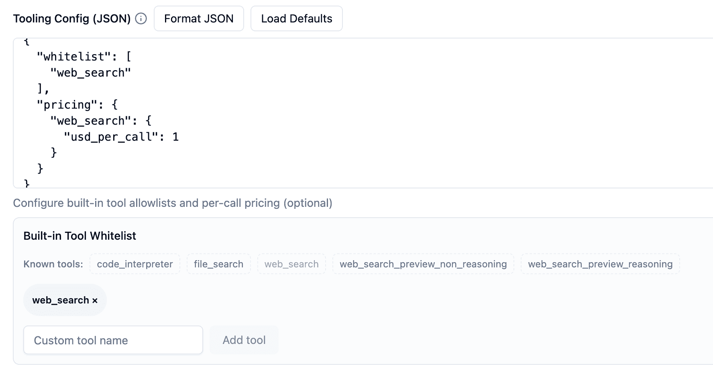The height and width of the screenshot is (368, 713).
Task: Click the Add tool button
Action: [x=244, y=340]
